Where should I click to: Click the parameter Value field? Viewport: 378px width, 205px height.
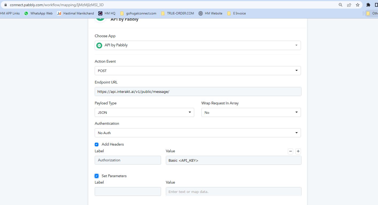(234, 192)
